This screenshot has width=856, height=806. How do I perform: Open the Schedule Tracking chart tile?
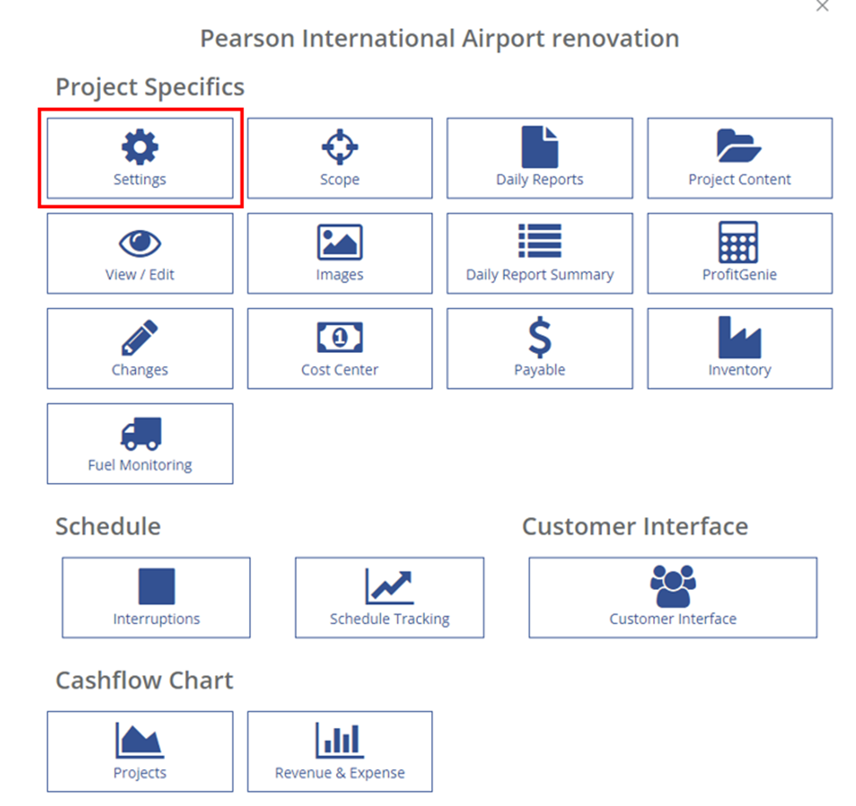pyautogui.click(x=389, y=597)
